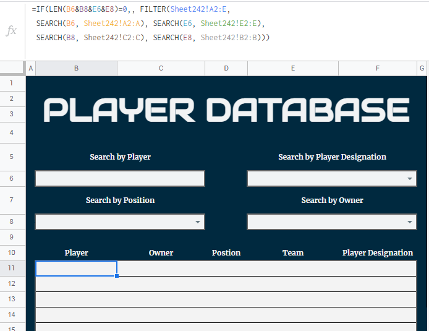Click the 'Owner' results column heading
The width and height of the screenshot is (429, 331).
[x=161, y=252]
